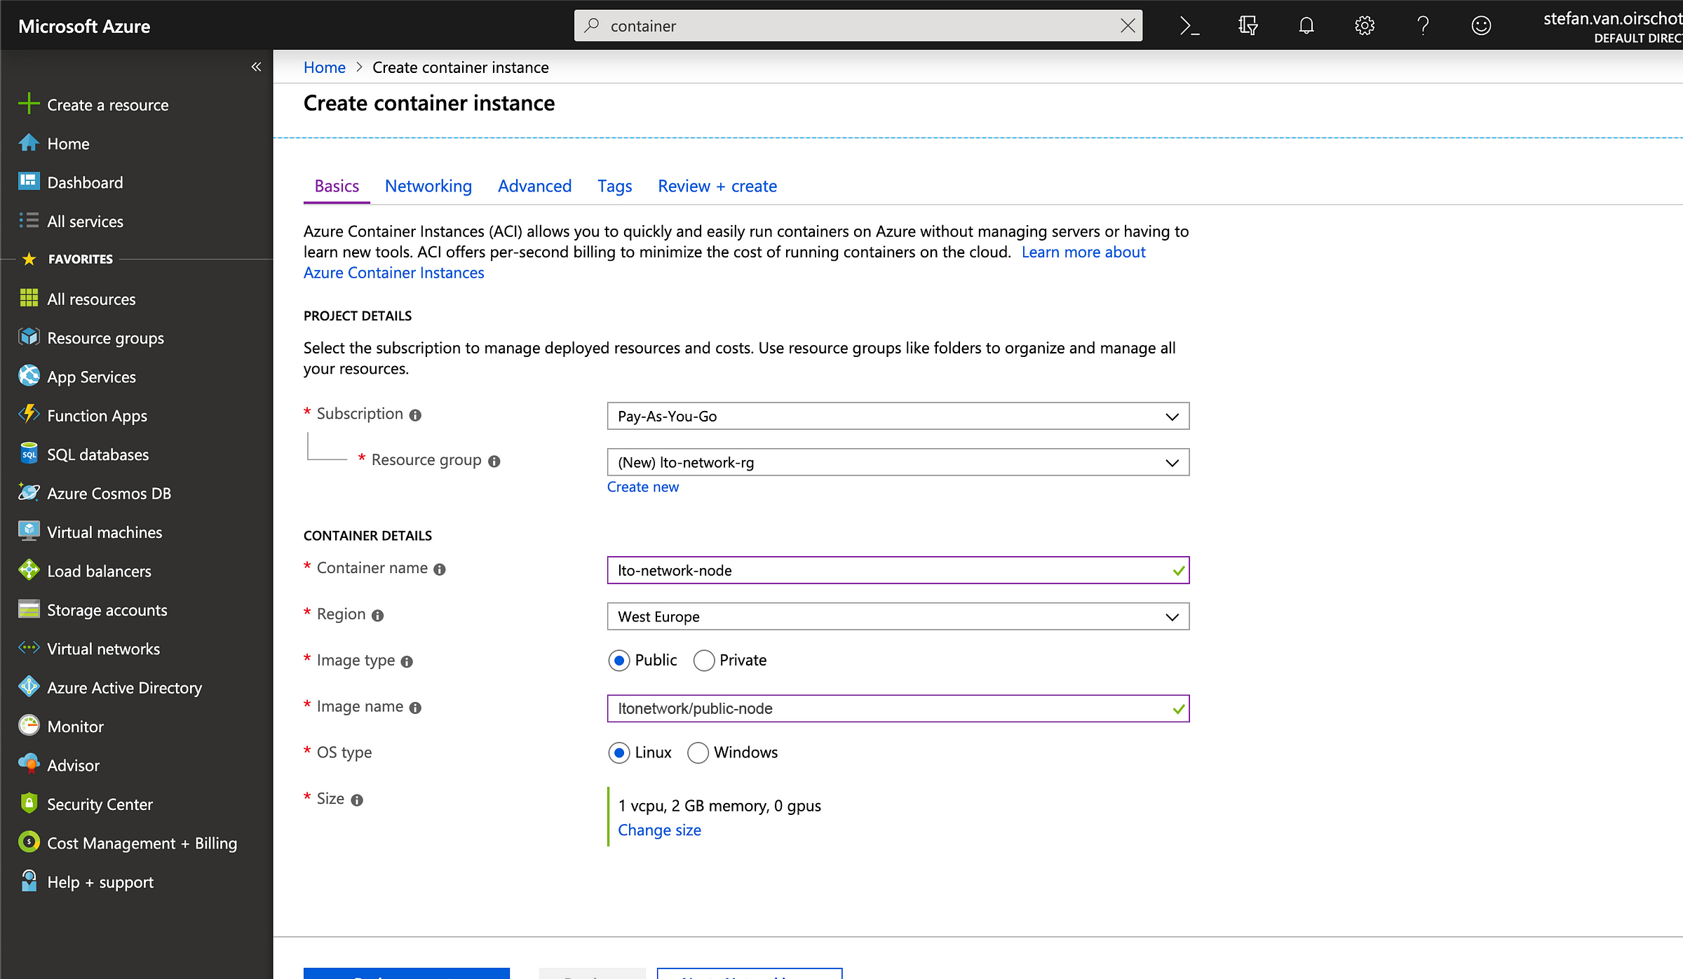Click the Storage accounts icon
Viewport: 1683px width, 979px height.
click(29, 609)
